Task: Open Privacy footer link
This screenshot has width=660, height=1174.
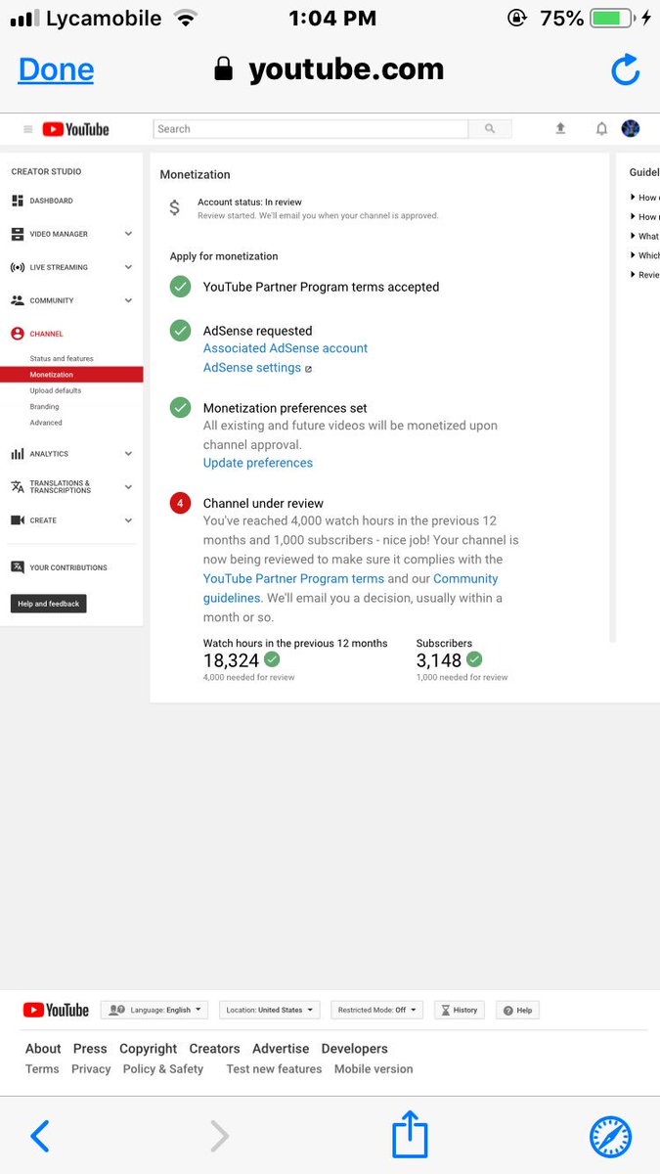Action: pos(91,1069)
